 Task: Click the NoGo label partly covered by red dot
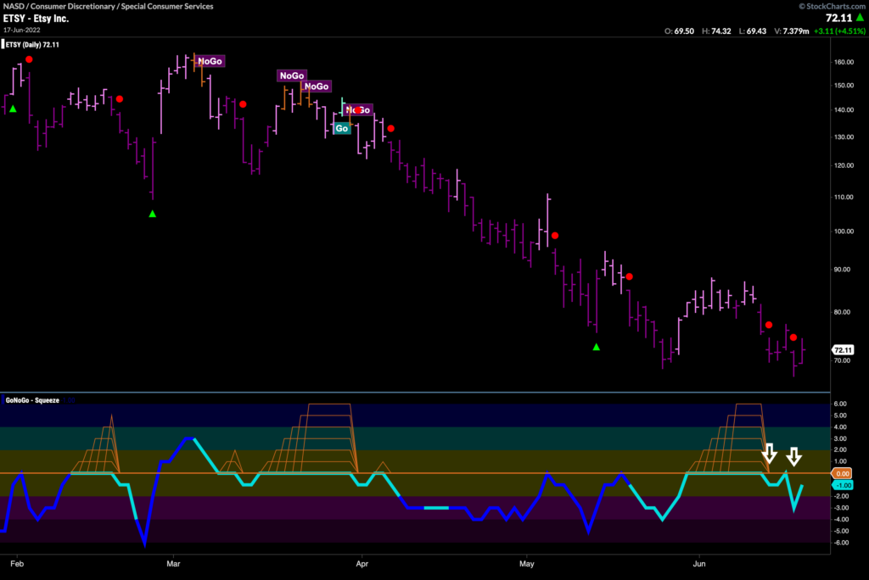coord(358,109)
